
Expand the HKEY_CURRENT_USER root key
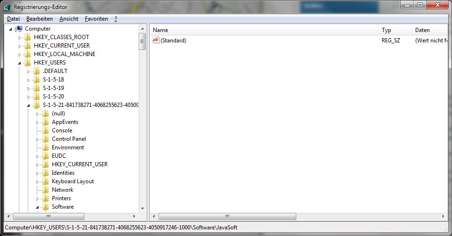coord(19,46)
